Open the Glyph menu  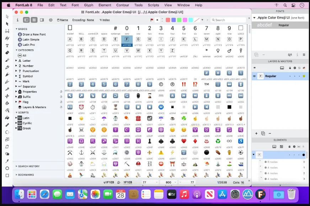89,5
